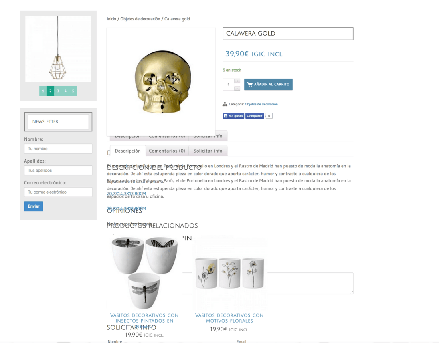Viewport: 439px width, 343px height.
Task: Click the Añadir al carrito button
Action: [268, 84]
